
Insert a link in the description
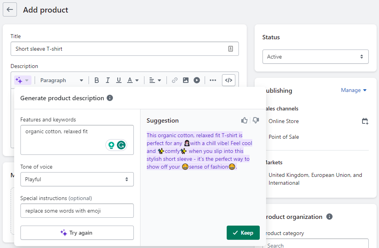pyautogui.click(x=174, y=80)
